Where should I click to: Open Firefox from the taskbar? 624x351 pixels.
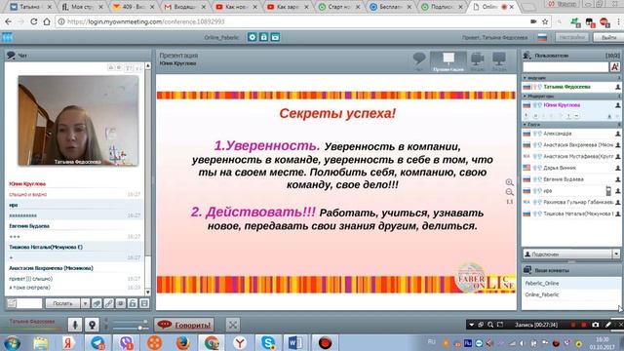[182, 342]
